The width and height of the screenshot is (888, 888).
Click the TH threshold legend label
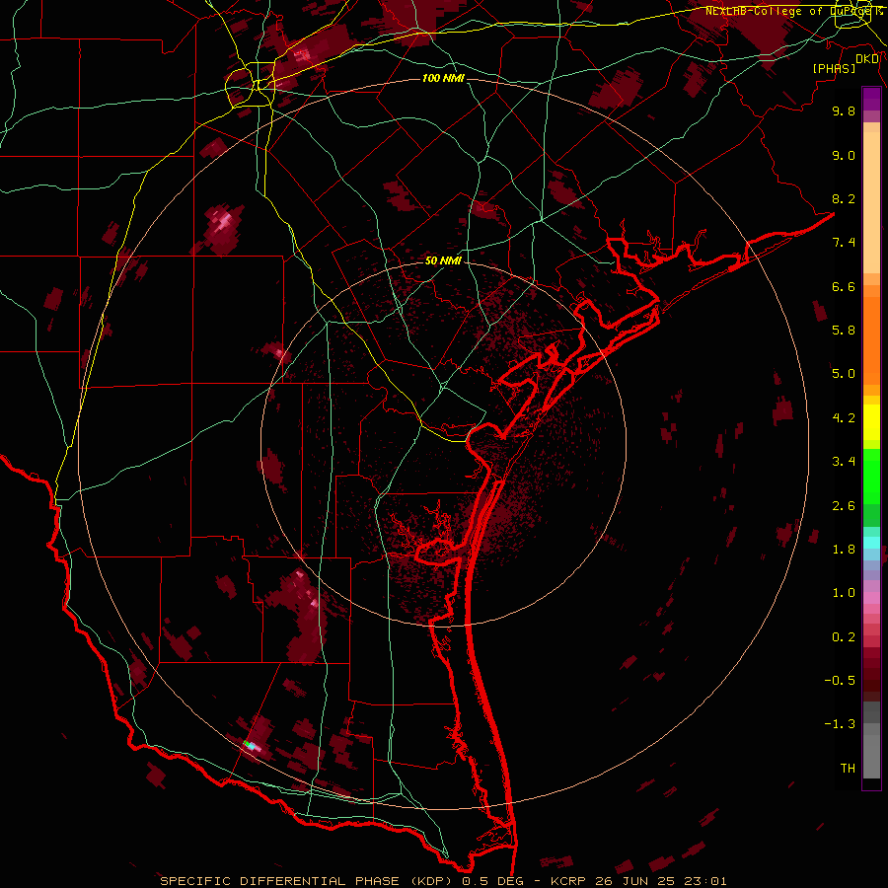pos(848,769)
